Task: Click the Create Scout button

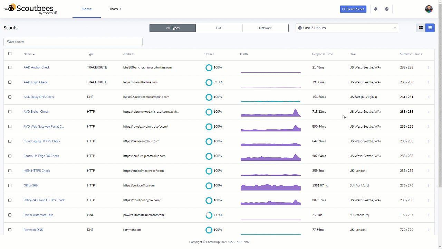Action: click(x=353, y=9)
